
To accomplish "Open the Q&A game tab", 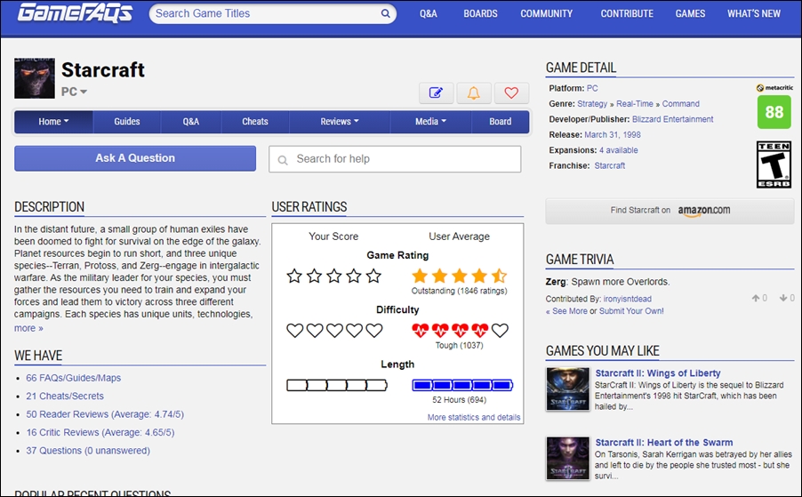I will coord(191,121).
